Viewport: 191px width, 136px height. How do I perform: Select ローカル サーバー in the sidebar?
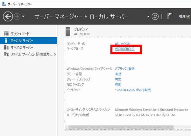coord(29,40)
